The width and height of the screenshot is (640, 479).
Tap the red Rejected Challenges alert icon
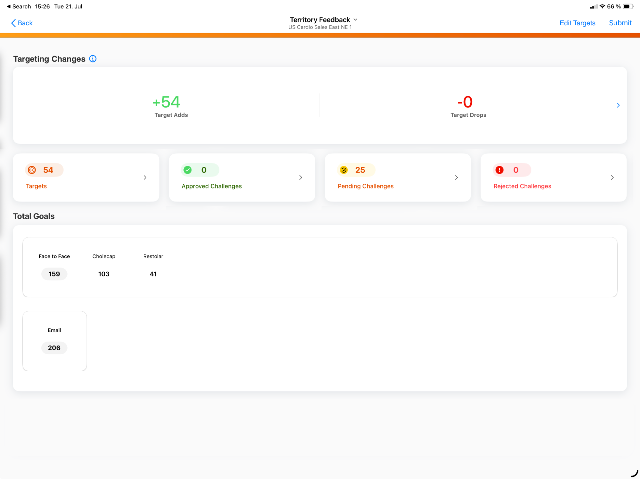click(499, 170)
